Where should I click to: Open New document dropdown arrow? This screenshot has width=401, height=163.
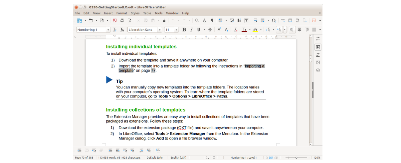pyautogui.click(x=85, y=21)
